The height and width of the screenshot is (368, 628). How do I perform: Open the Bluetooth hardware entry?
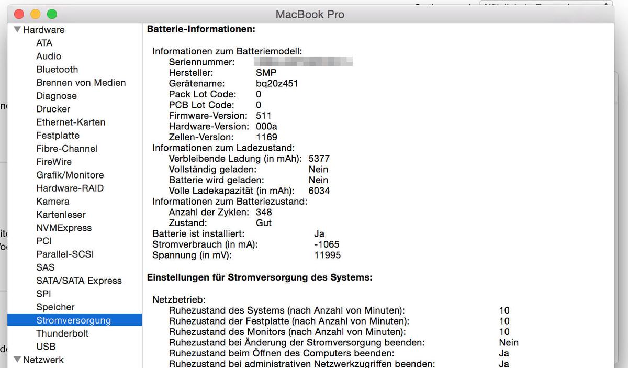pos(57,69)
